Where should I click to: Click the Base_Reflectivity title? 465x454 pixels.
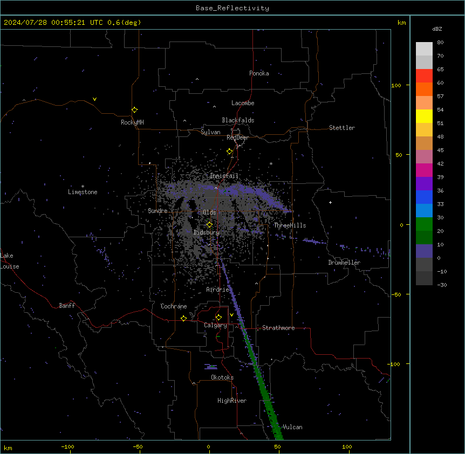232,8
